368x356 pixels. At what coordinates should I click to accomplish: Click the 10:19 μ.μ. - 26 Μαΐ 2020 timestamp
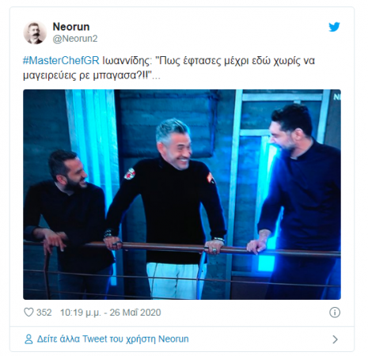tap(111, 312)
